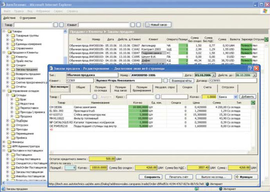Switch to the Скидки tab

tap(188, 87)
